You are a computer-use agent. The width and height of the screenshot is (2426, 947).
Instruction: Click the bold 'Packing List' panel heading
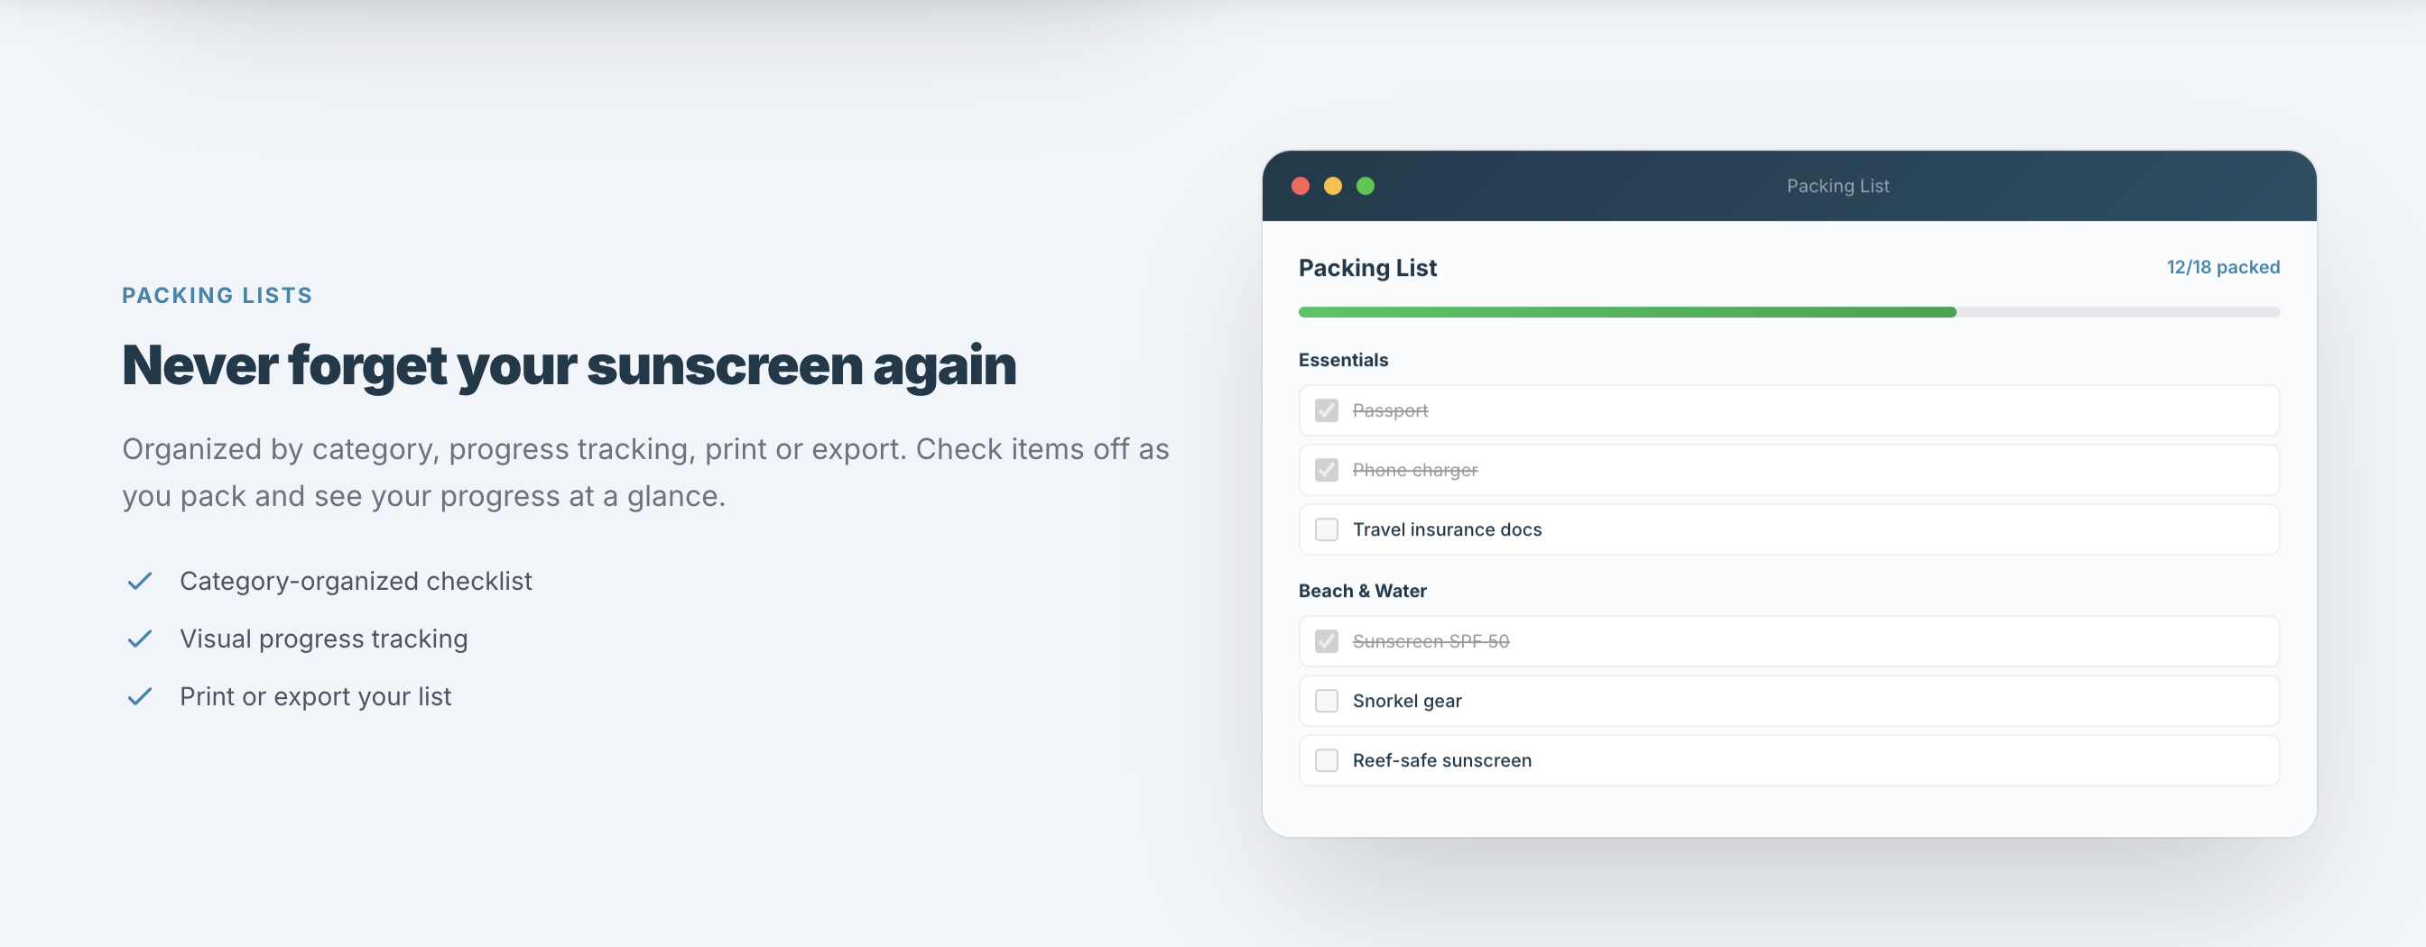point(1367,268)
